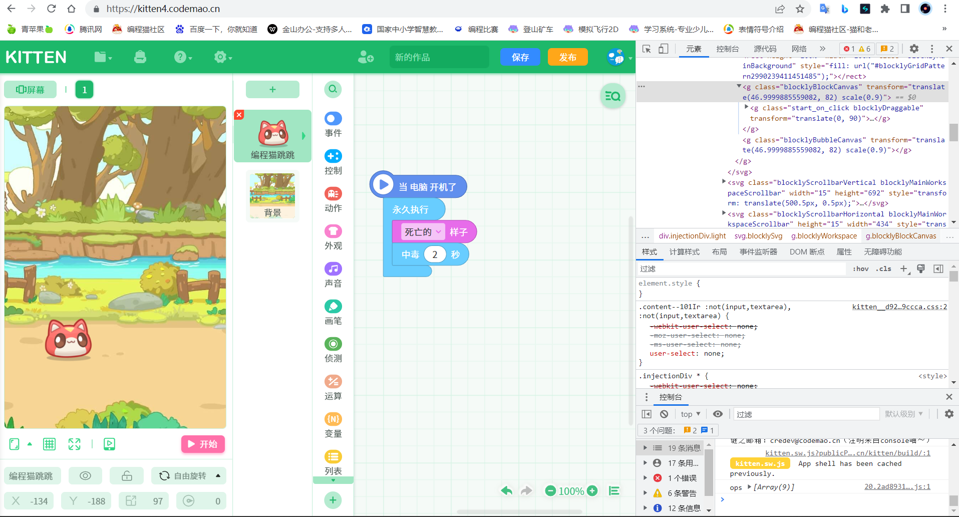This screenshot has height=517, width=959.
Task: Click the console 过滤 filter input
Action: click(x=806, y=414)
